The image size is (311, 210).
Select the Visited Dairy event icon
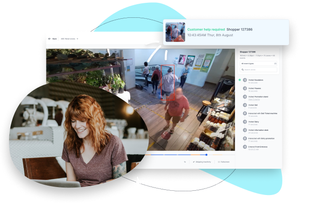pos(245,122)
